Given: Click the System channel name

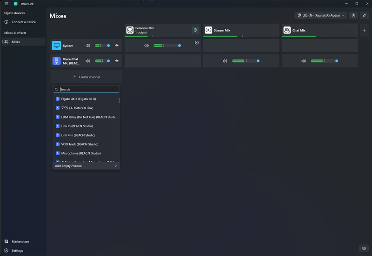Looking at the screenshot, I should (x=68, y=46).
